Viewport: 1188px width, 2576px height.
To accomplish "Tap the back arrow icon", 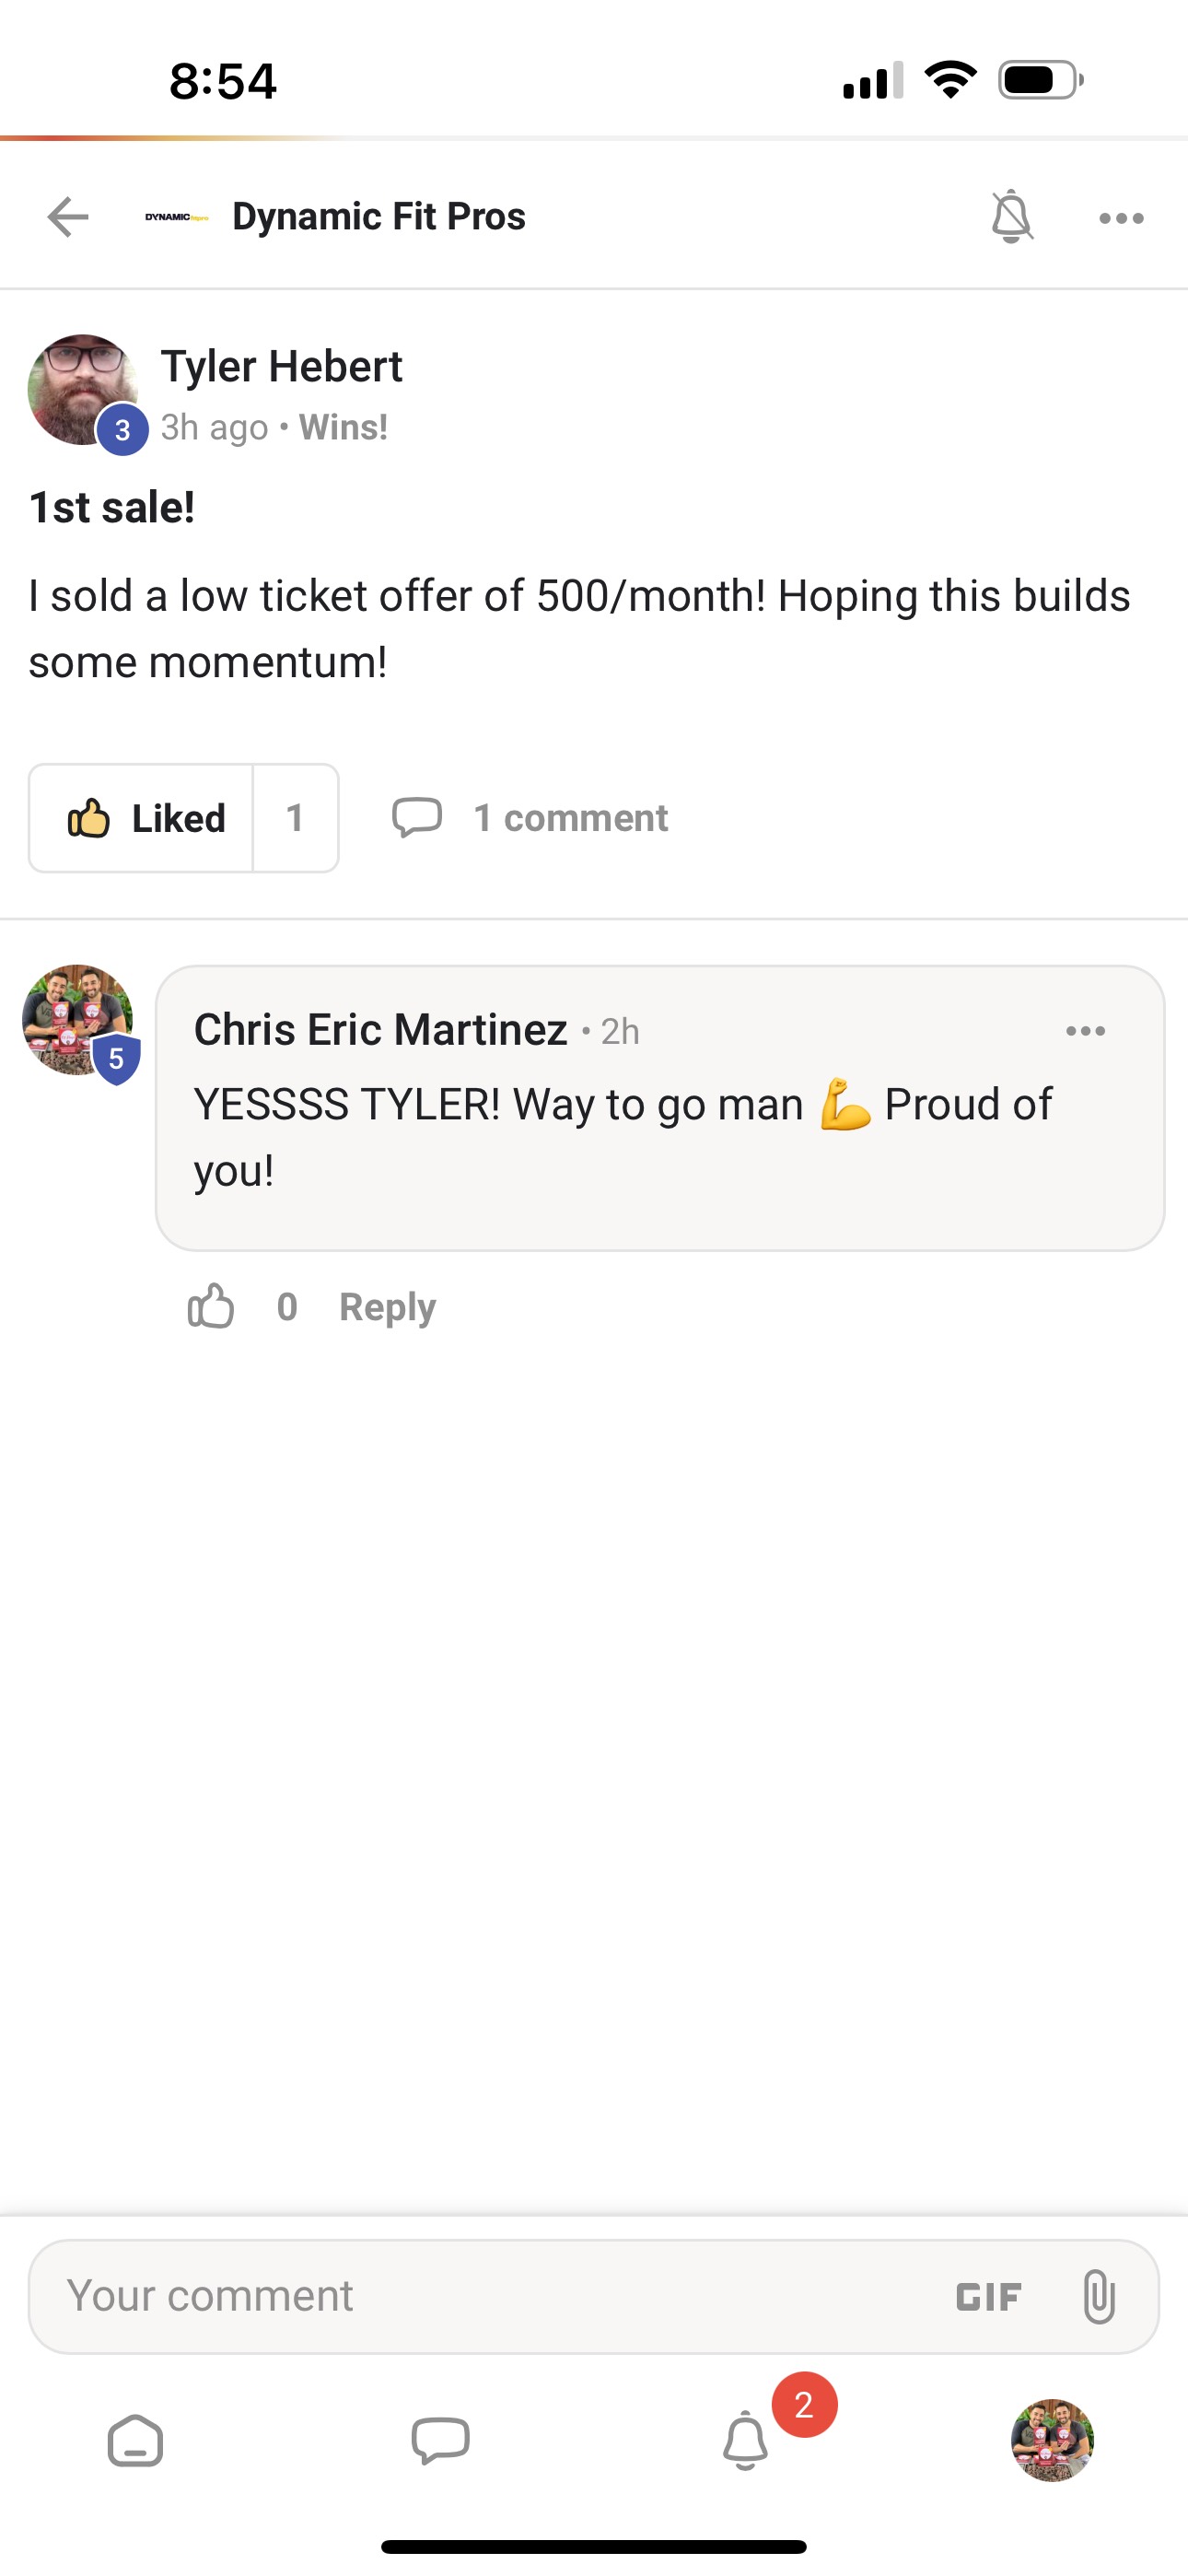I will 68,217.
